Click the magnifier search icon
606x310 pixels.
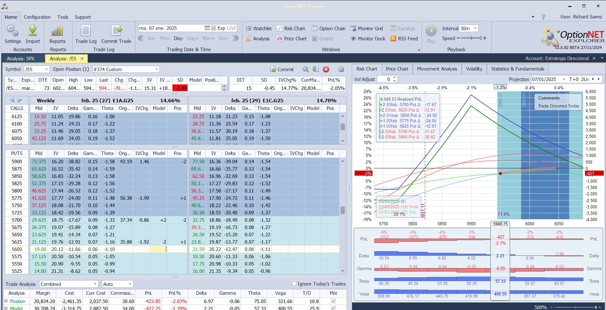pos(305,69)
